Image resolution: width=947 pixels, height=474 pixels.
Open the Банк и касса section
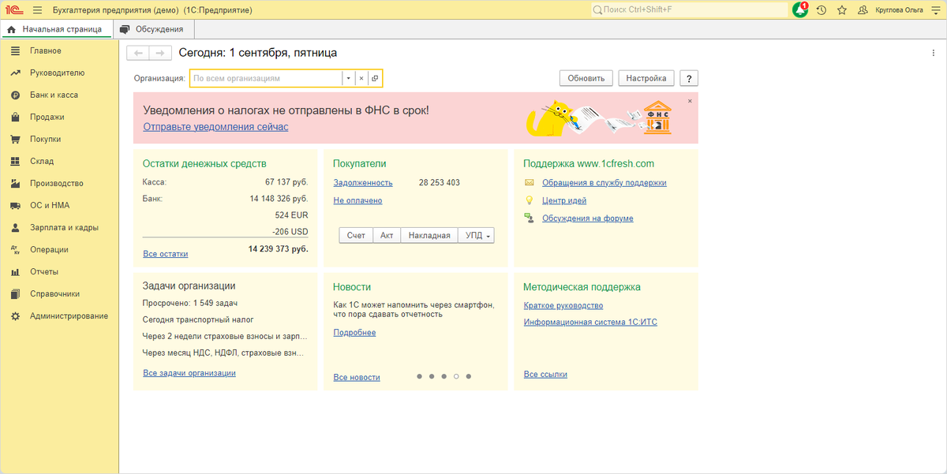click(x=54, y=95)
